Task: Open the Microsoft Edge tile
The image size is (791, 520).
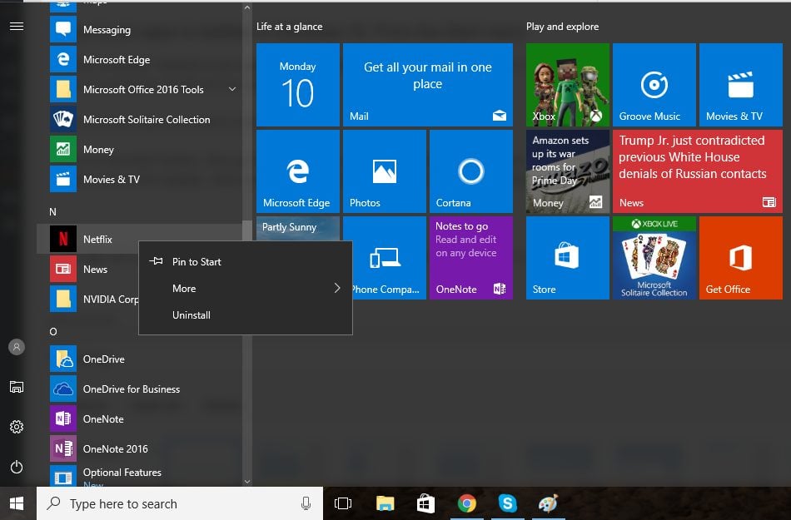Action: 297,171
